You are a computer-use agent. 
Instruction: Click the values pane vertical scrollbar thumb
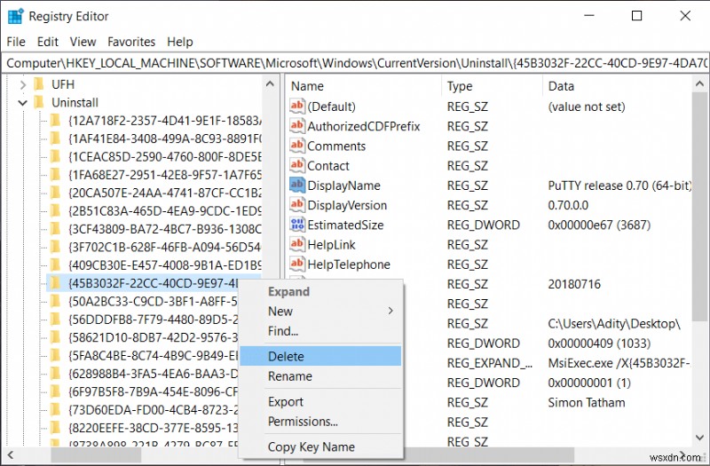click(x=699, y=207)
